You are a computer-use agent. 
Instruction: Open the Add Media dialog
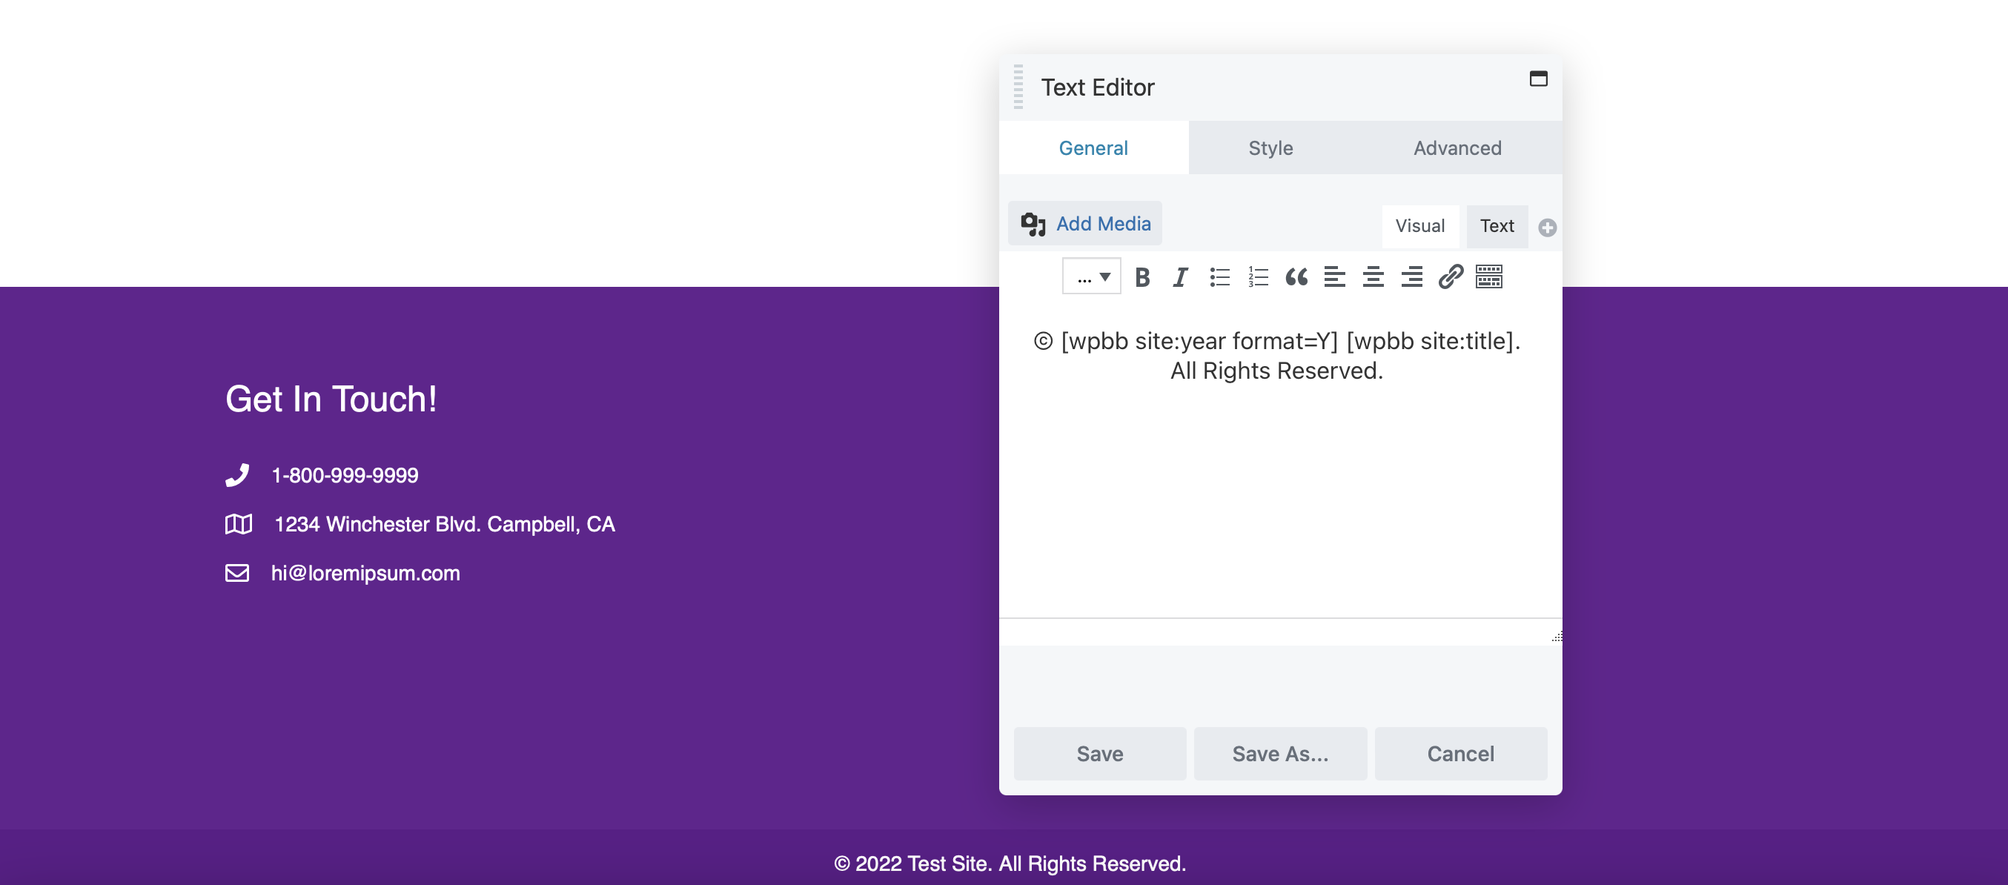pos(1085,223)
